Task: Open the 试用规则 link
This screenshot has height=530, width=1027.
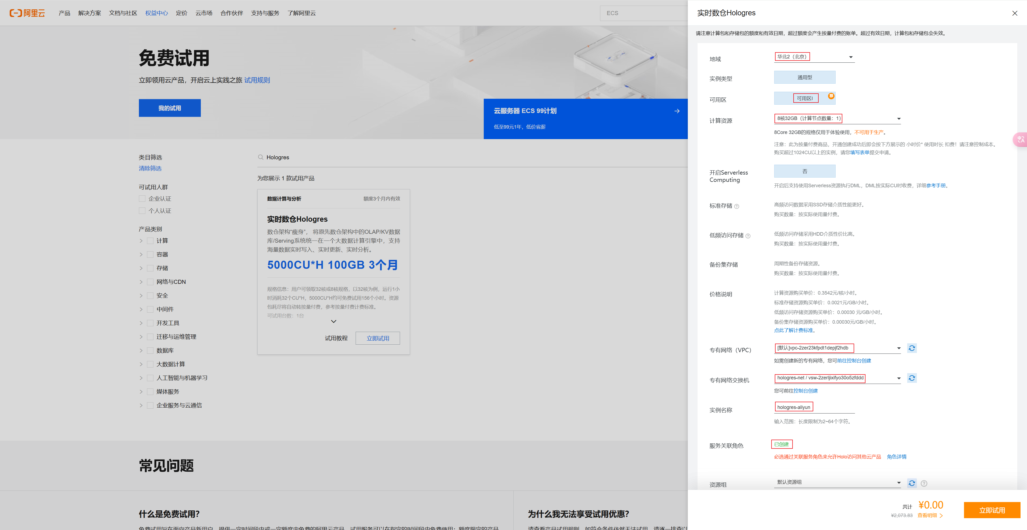Action: pyautogui.click(x=257, y=80)
